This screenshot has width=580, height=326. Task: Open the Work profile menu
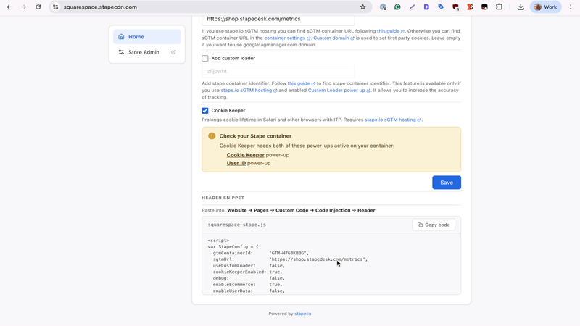pyautogui.click(x=546, y=7)
